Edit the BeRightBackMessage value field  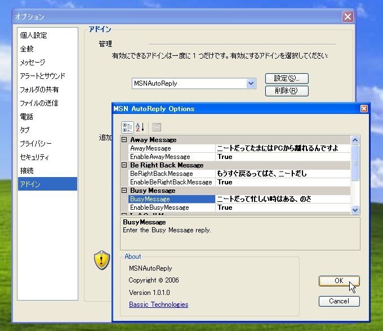[283, 174]
